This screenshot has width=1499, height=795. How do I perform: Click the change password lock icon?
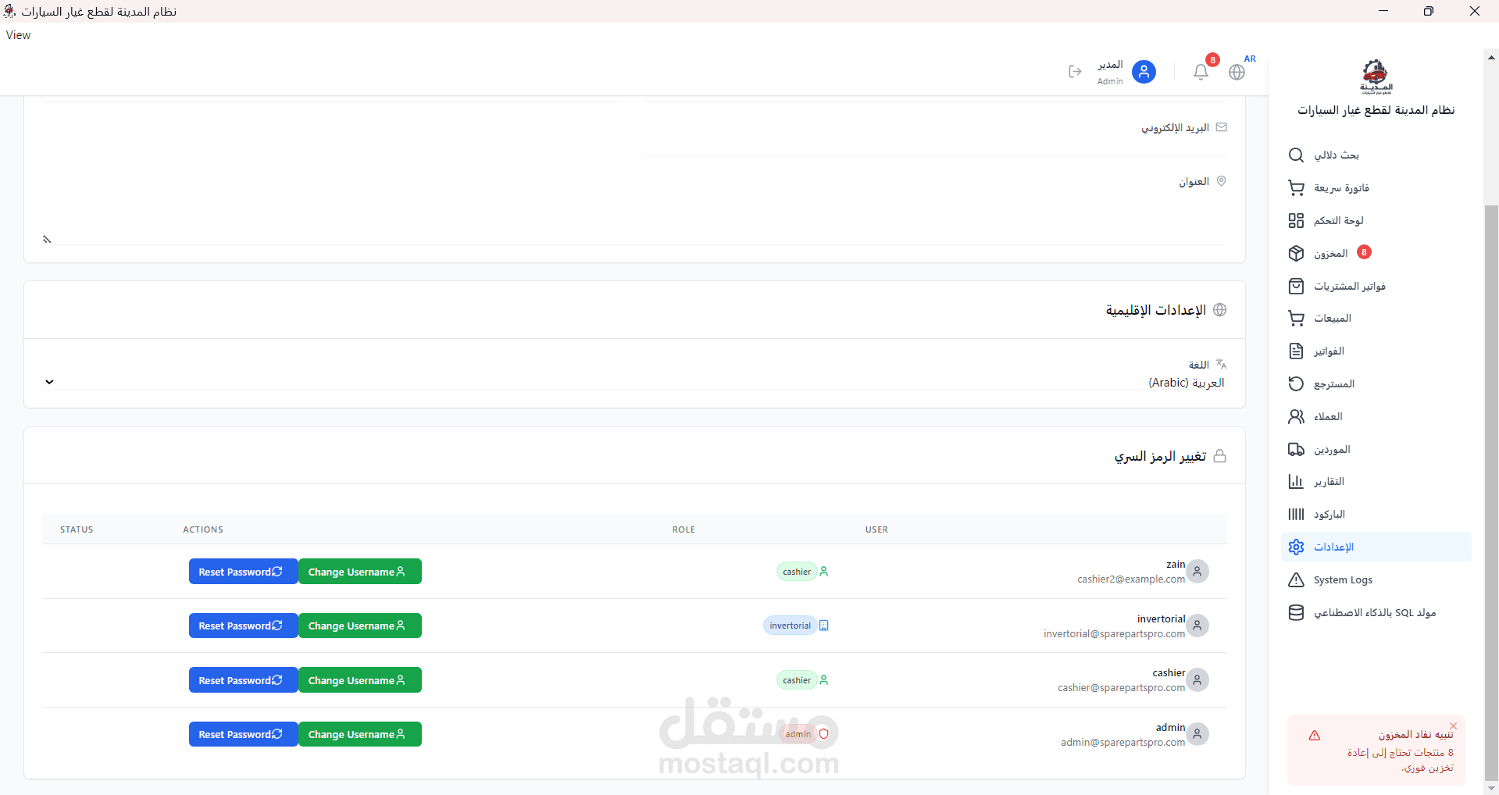(x=1220, y=456)
